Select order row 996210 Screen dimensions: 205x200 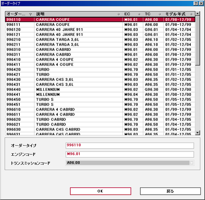click(100, 40)
